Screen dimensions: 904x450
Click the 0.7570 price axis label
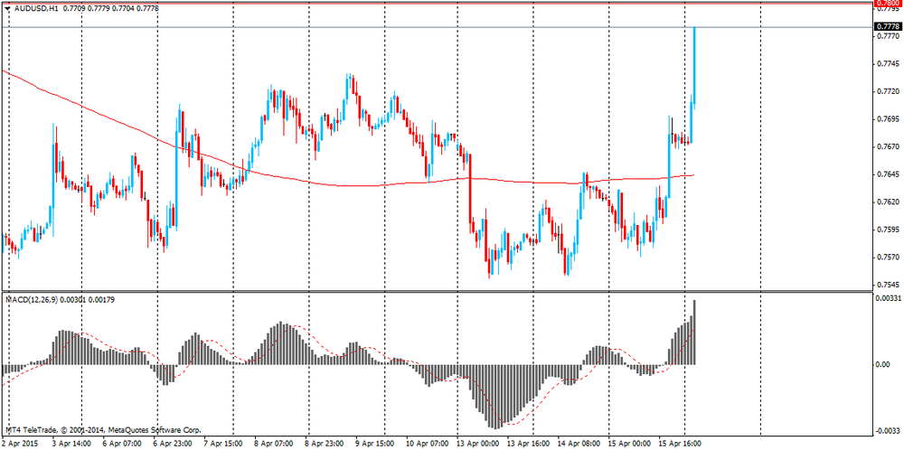coord(887,256)
